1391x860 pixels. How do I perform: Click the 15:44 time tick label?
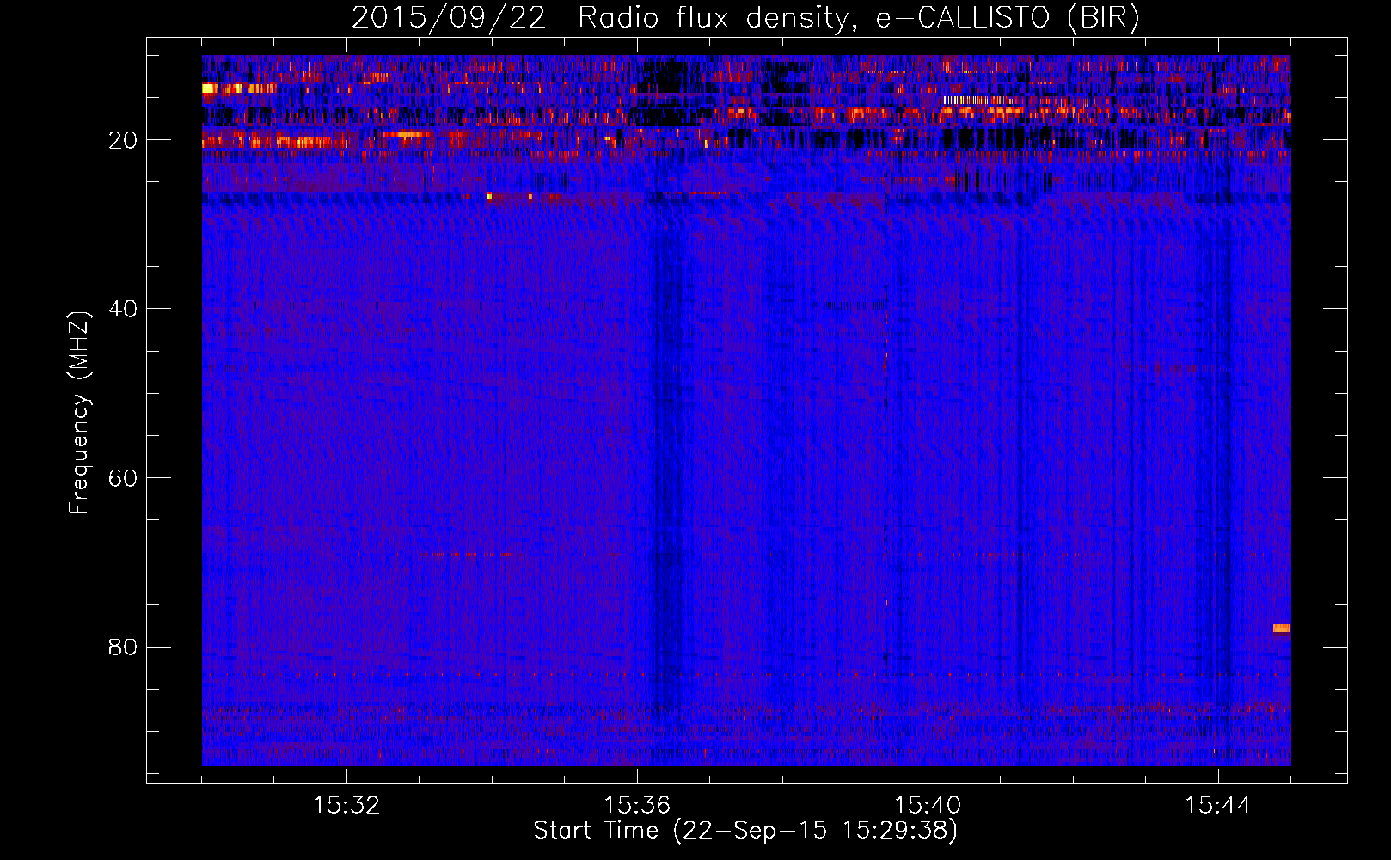tap(1218, 806)
